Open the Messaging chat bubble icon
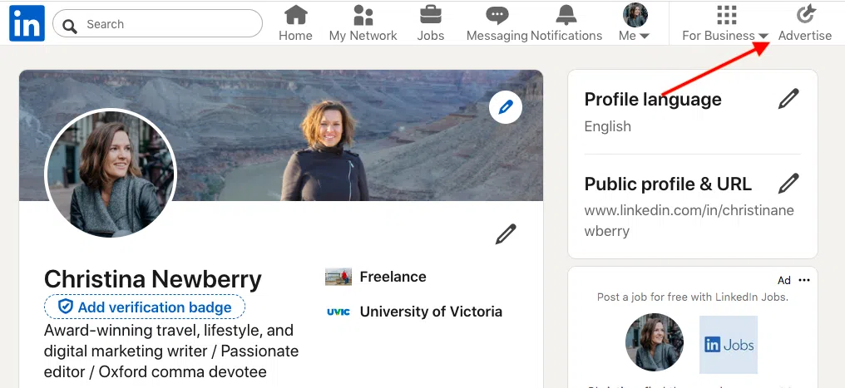This screenshot has height=388, width=845. pyautogui.click(x=497, y=16)
